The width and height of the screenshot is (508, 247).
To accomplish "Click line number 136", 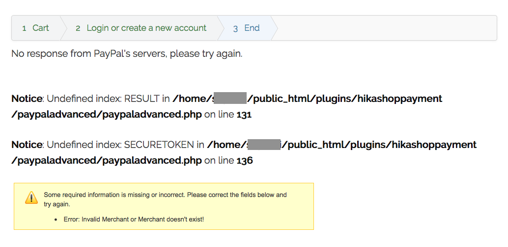I will pyautogui.click(x=245, y=161).
